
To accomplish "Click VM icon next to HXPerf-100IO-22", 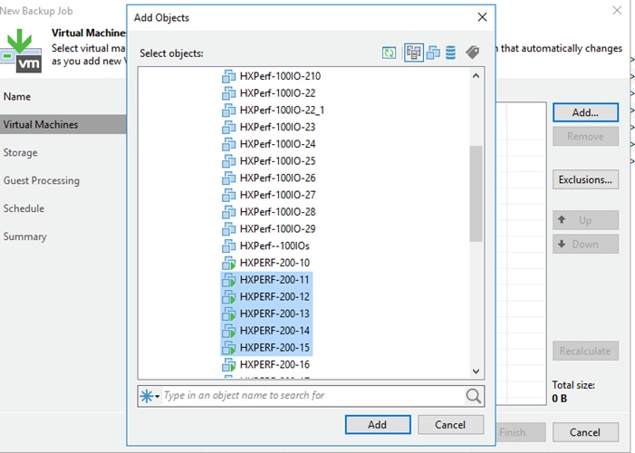I will (229, 93).
